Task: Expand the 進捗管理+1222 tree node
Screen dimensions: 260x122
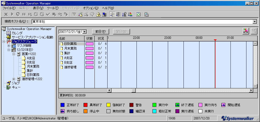Action: (x=14, y=79)
